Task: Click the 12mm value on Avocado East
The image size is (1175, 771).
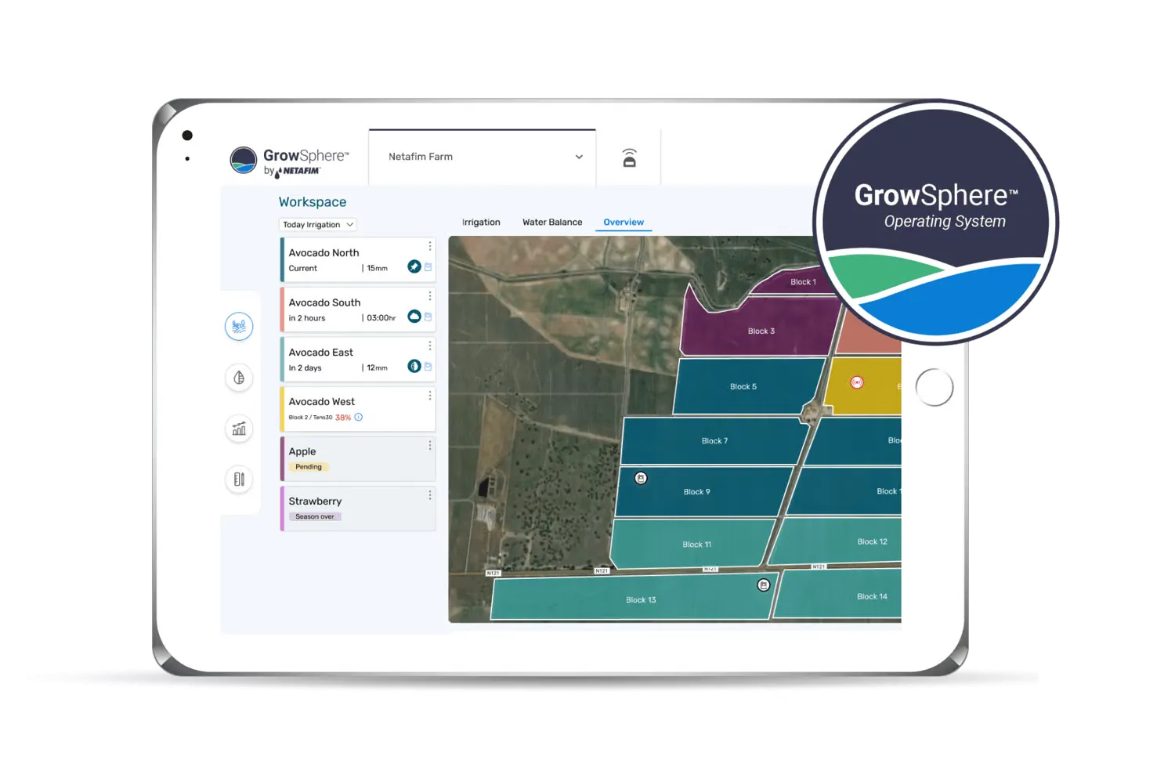Action: [x=377, y=368]
